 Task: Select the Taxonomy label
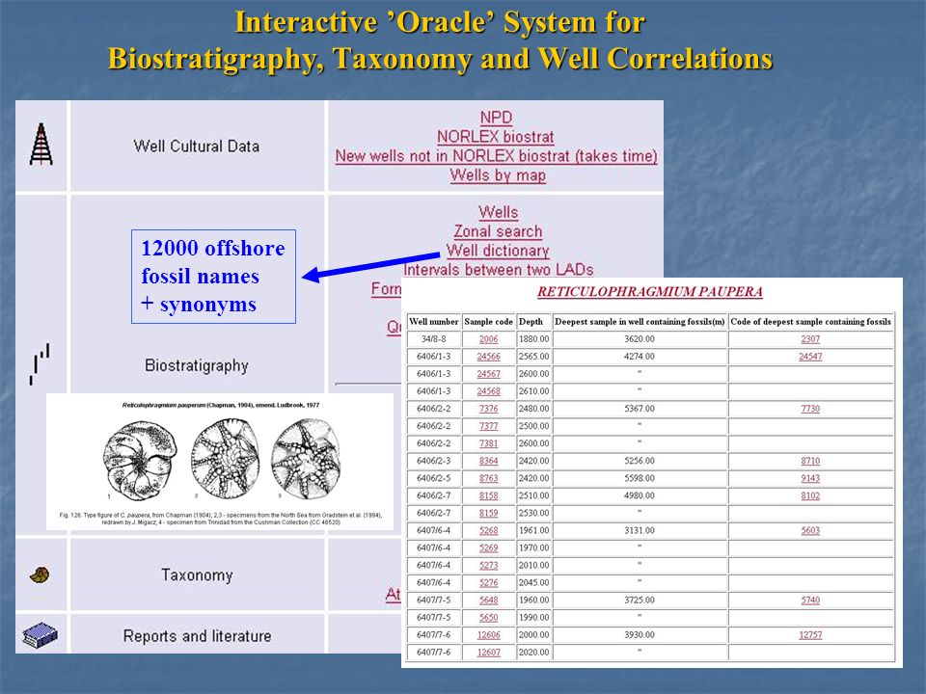click(197, 574)
